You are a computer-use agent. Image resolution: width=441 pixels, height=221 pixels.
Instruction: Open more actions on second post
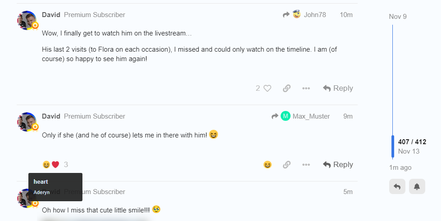306,165
